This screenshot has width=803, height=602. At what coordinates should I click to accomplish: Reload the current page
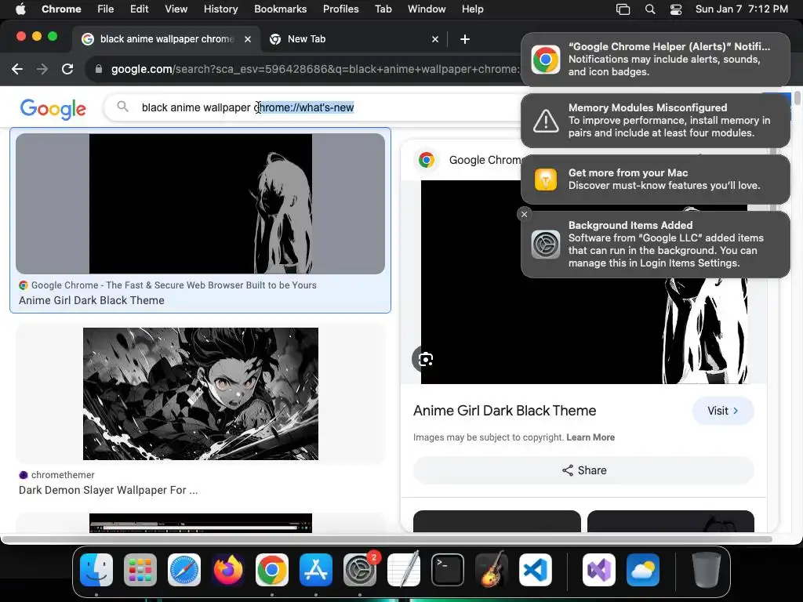(67, 69)
